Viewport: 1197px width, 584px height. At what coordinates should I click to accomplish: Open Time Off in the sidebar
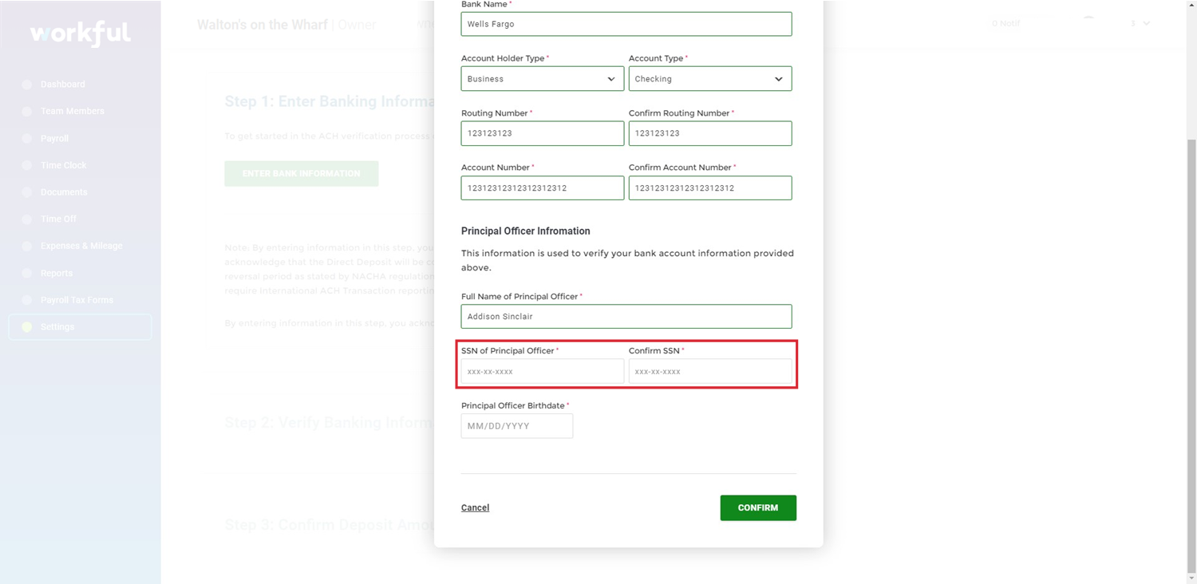58,219
